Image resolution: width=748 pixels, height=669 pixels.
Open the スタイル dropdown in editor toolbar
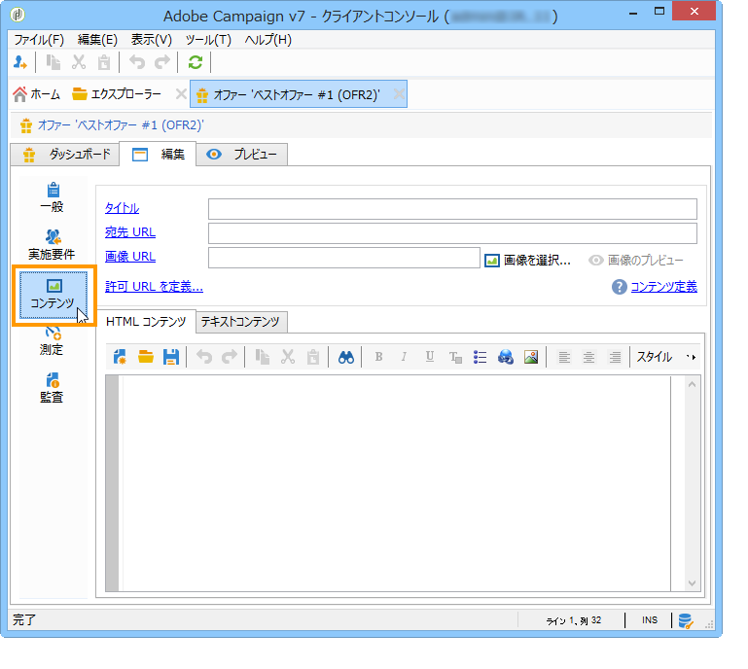coord(654,357)
